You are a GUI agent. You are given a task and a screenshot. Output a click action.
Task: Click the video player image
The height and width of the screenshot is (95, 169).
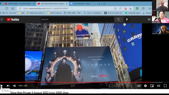tap(83, 53)
